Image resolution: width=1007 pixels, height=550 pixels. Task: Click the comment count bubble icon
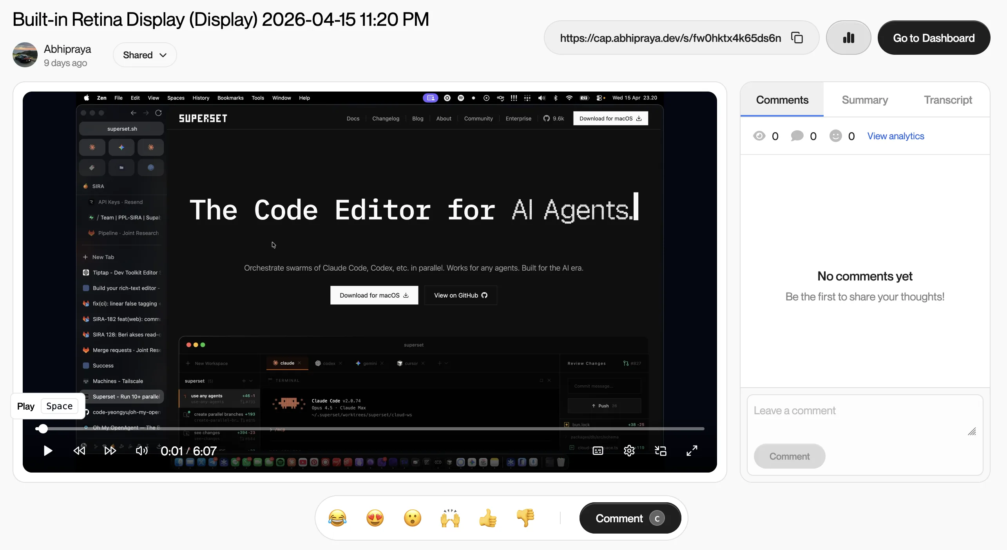[797, 136]
